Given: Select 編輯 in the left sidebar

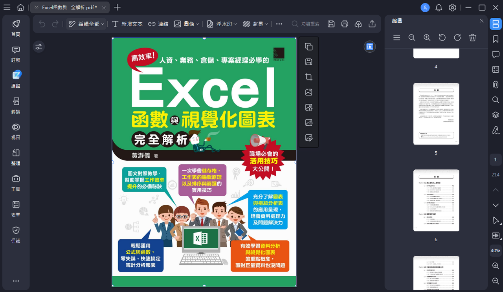Looking at the screenshot, I should point(16,80).
